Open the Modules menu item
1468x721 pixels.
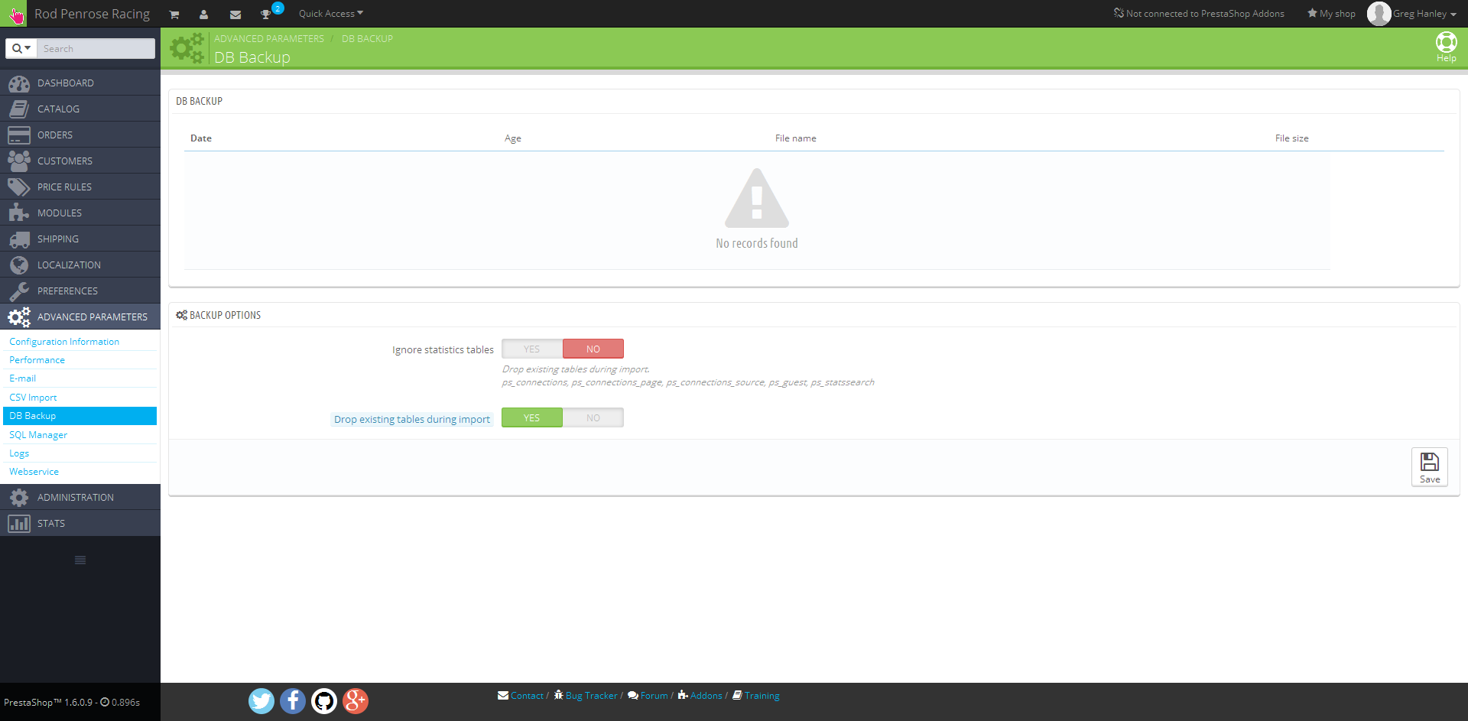(80, 213)
